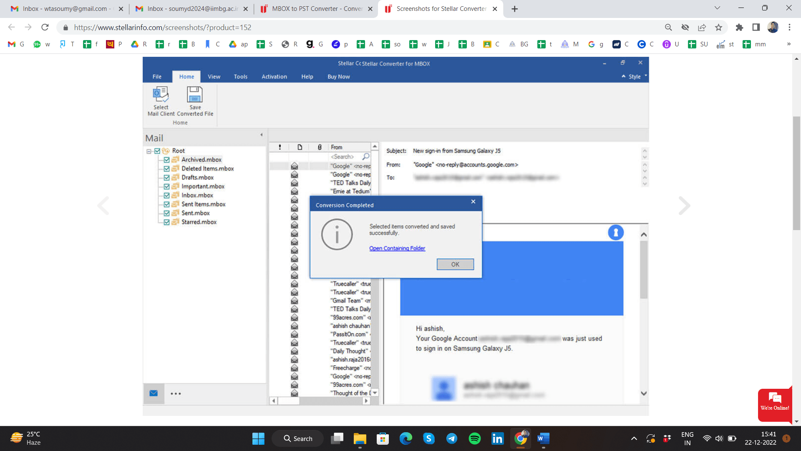Click the search magnifier in mail list
This screenshot has width=801, height=451.
pos(366,157)
